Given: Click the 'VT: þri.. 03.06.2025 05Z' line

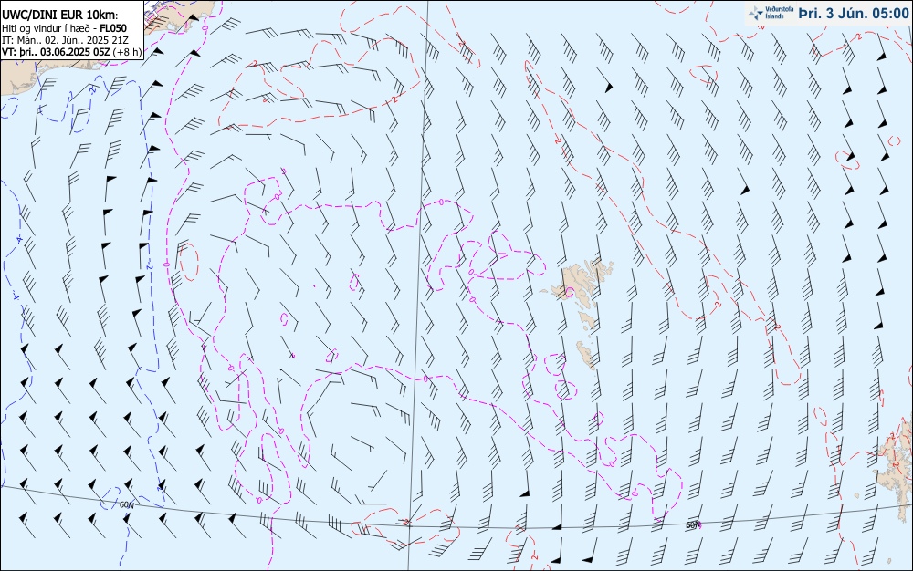Looking at the screenshot, I should (x=56, y=52).
